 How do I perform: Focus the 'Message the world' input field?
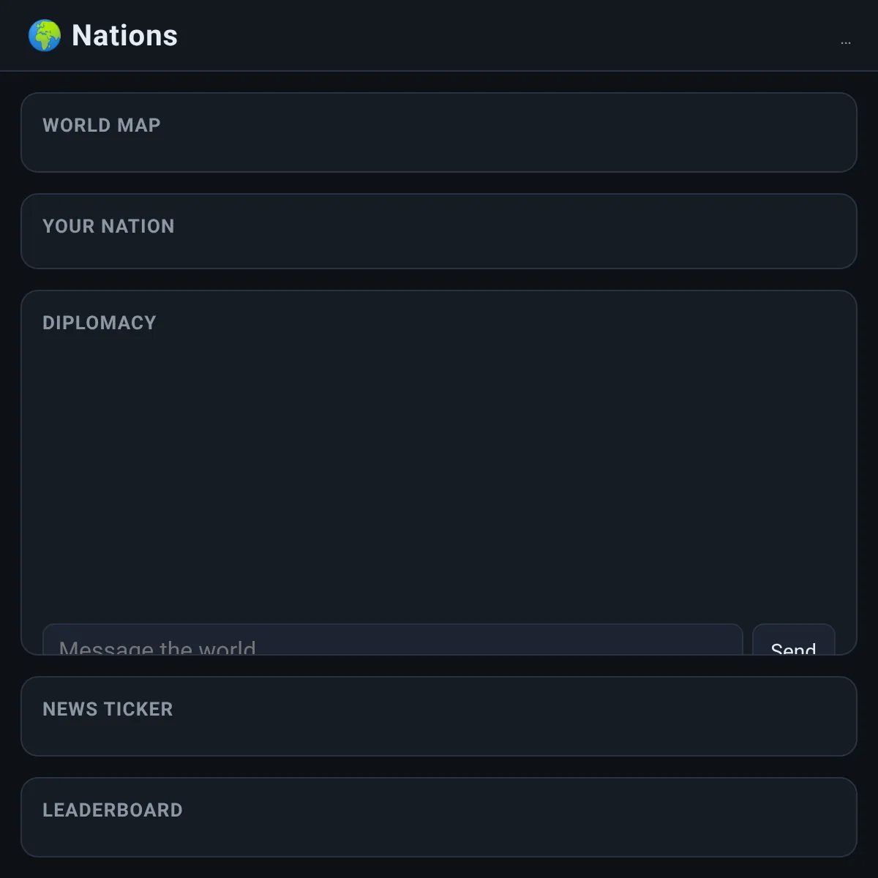[393, 640]
